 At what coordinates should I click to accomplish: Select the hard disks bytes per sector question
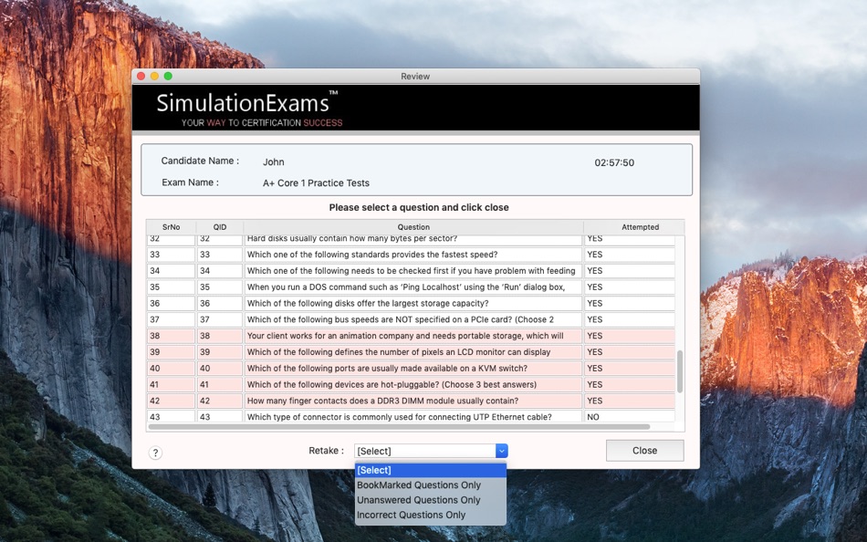413,239
